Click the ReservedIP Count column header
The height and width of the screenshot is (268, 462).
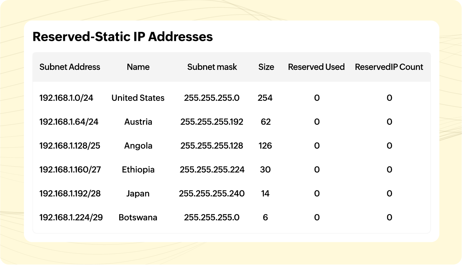pos(389,67)
